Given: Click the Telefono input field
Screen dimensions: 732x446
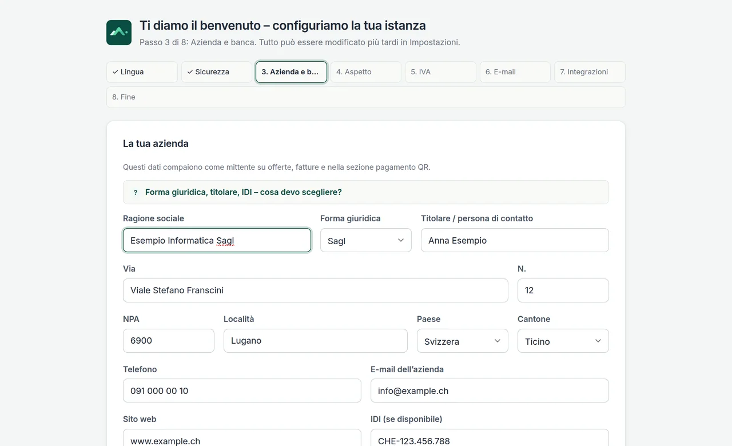Looking at the screenshot, I should [242, 391].
